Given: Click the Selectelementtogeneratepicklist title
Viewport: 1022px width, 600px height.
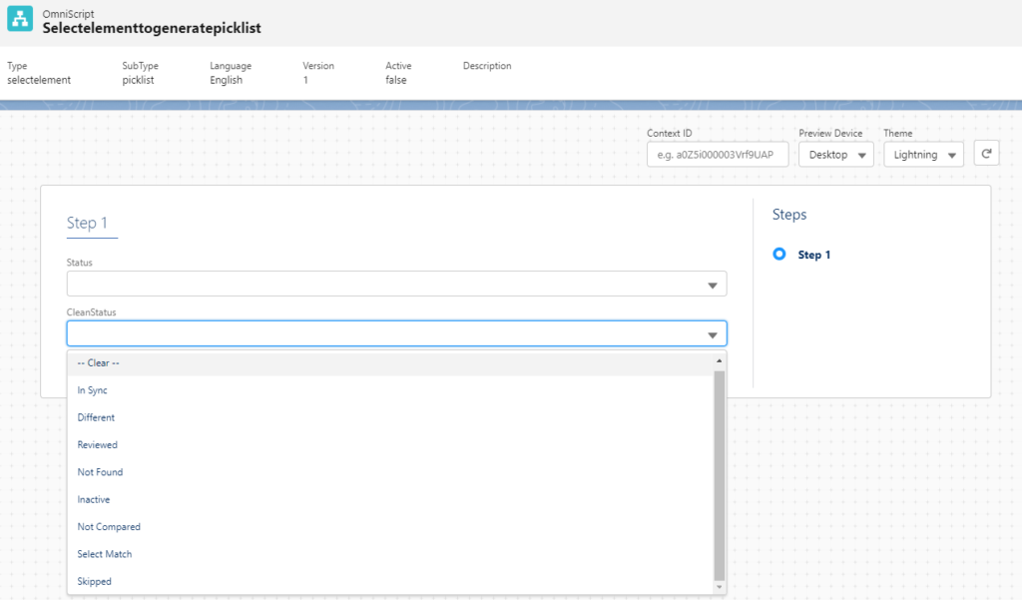Looking at the screenshot, I should [152, 28].
